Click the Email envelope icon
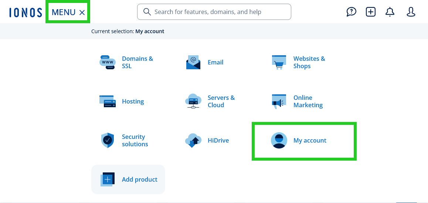Image resolution: width=428 pixels, height=203 pixels. [193, 62]
